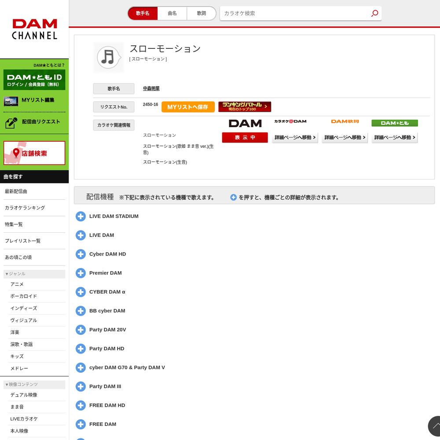Expand the FREE DAM HD details
Image resolution: width=440 pixels, height=440 pixels.
tap(81, 405)
